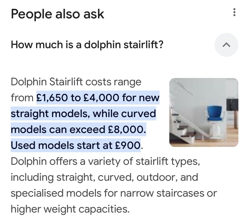Screen dimensions: 249x224
Task: Click "models can exceed" in the highlighted snippet
Action: pos(58,129)
